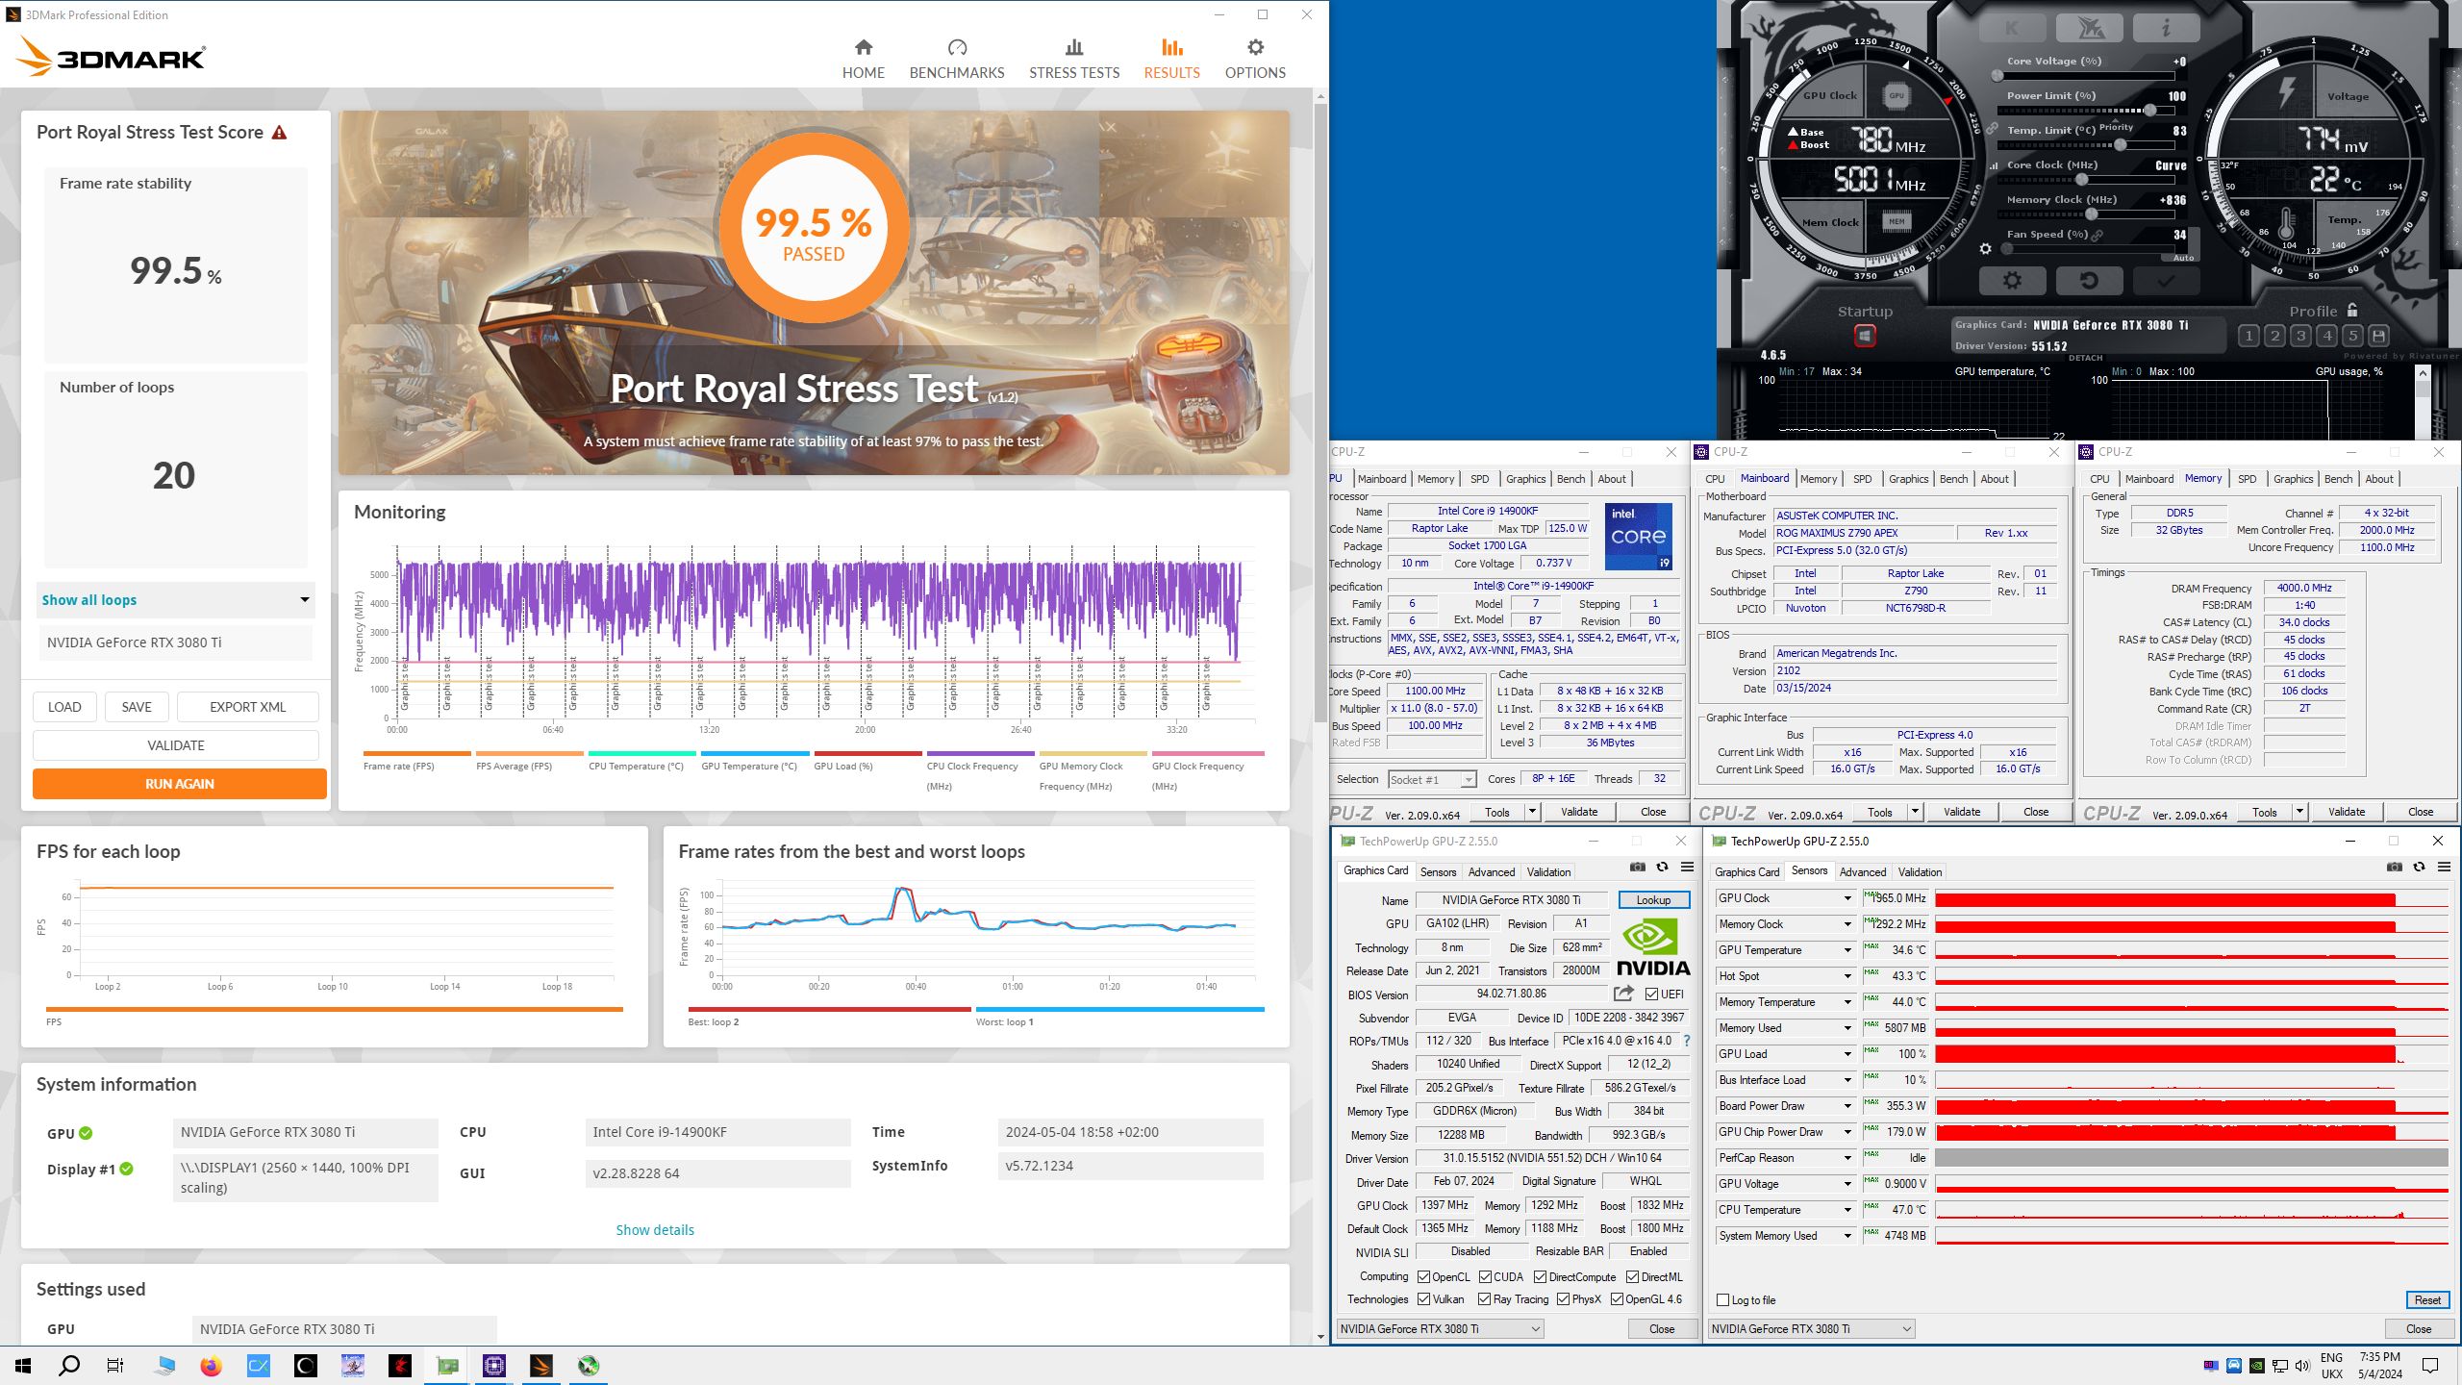The image size is (2462, 1385).
Task: Click the Bus Interface question mark in GPU-Z
Action: [x=1687, y=1041]
